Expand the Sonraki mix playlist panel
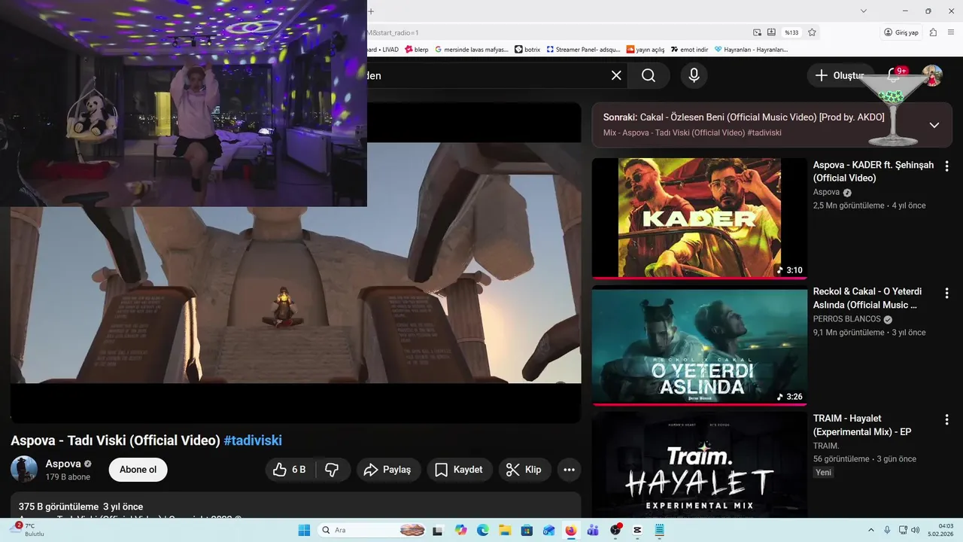The width and height of the screenshot is (963, 542). pos(934,125)
